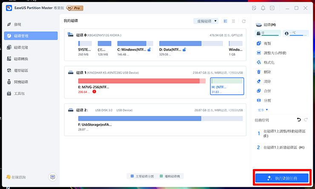Open notifications bell icon
The image size is (315, 189).
tap(263, 8)
